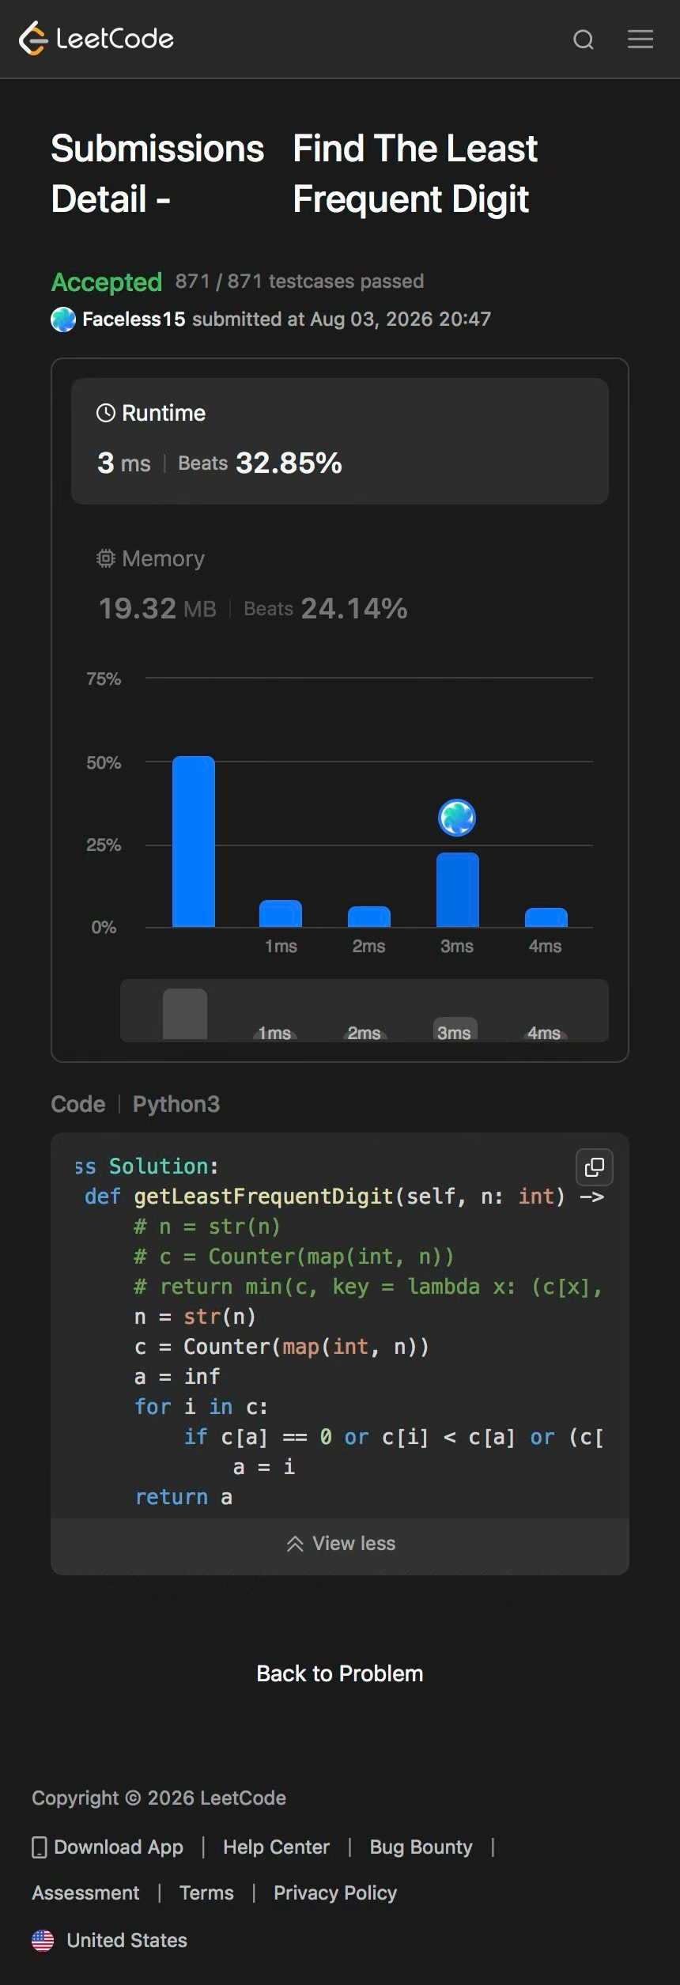Screen dimensions: 680x1985
Task: Click the 3ms axis label under chart
Action: tap(457, 947)
